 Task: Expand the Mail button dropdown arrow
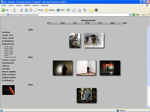tap(76, 10)
